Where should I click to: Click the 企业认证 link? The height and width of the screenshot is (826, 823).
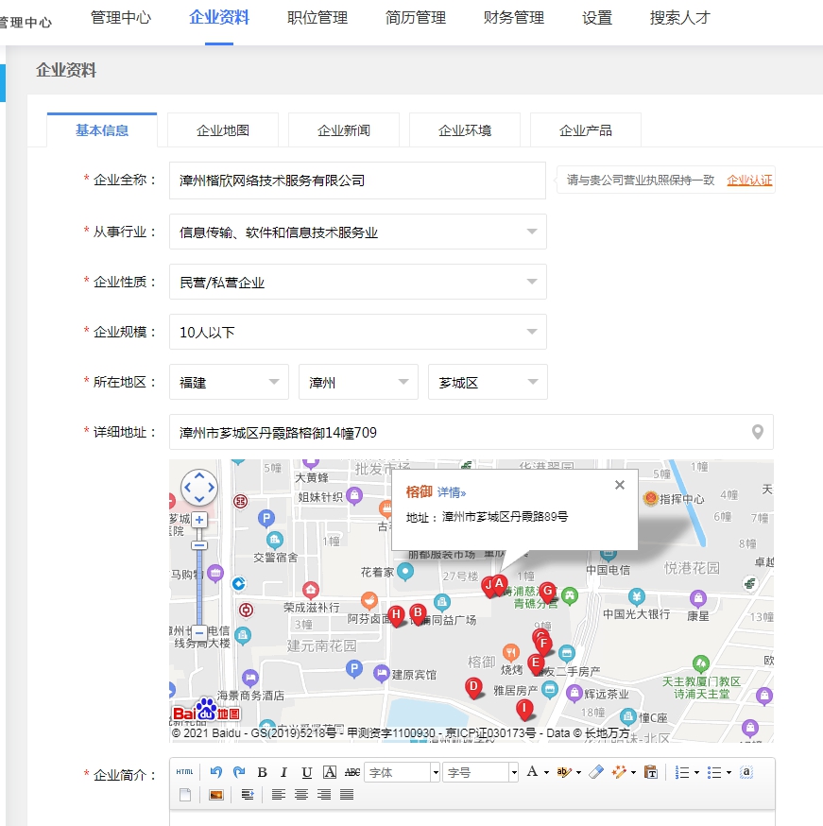click(748, 180)
